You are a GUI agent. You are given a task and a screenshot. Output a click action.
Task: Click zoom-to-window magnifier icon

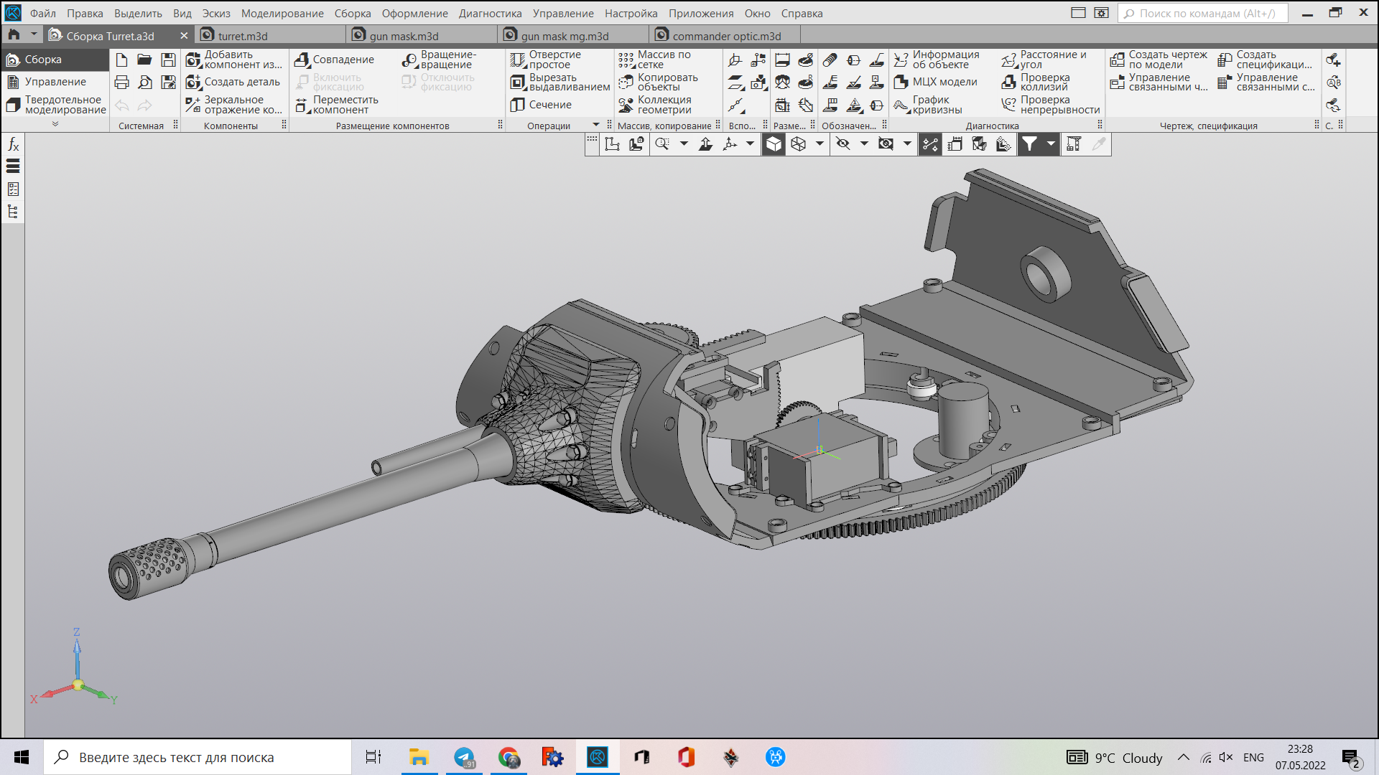pos(662,144)
